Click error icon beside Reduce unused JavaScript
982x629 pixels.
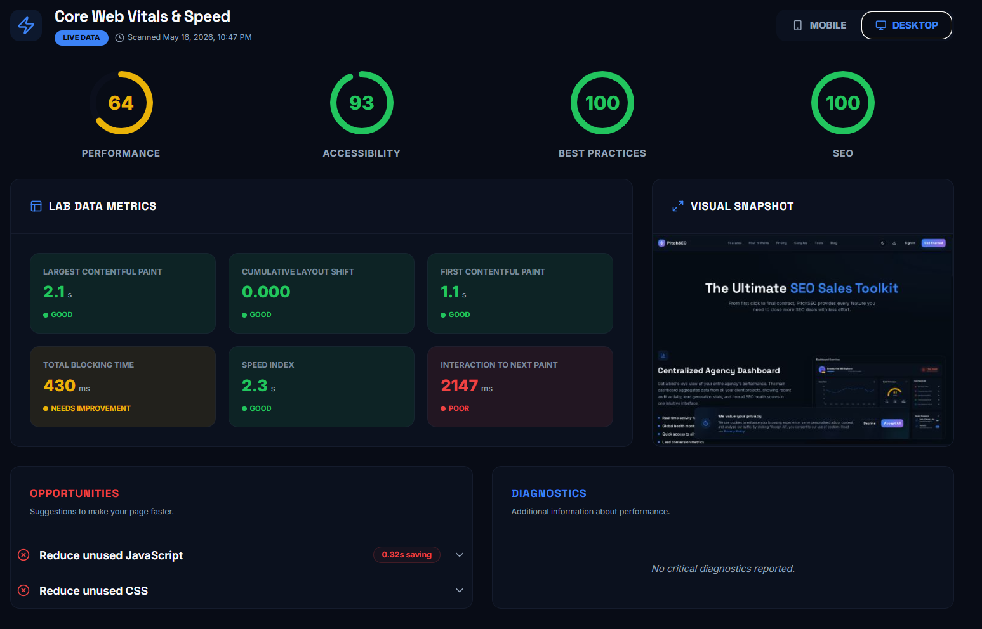click(23, 555)
